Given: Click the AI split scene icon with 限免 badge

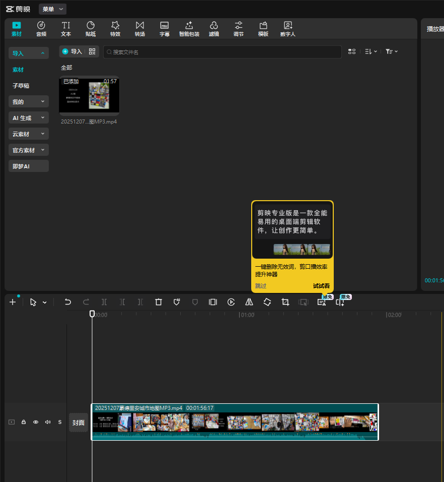Looking at the screenshot, I should click(x=340, y=302).
